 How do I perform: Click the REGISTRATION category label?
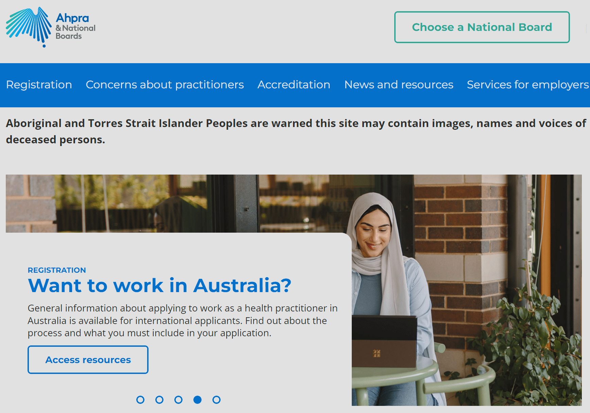[57, 270]
